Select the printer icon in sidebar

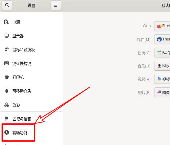[7, 77]
